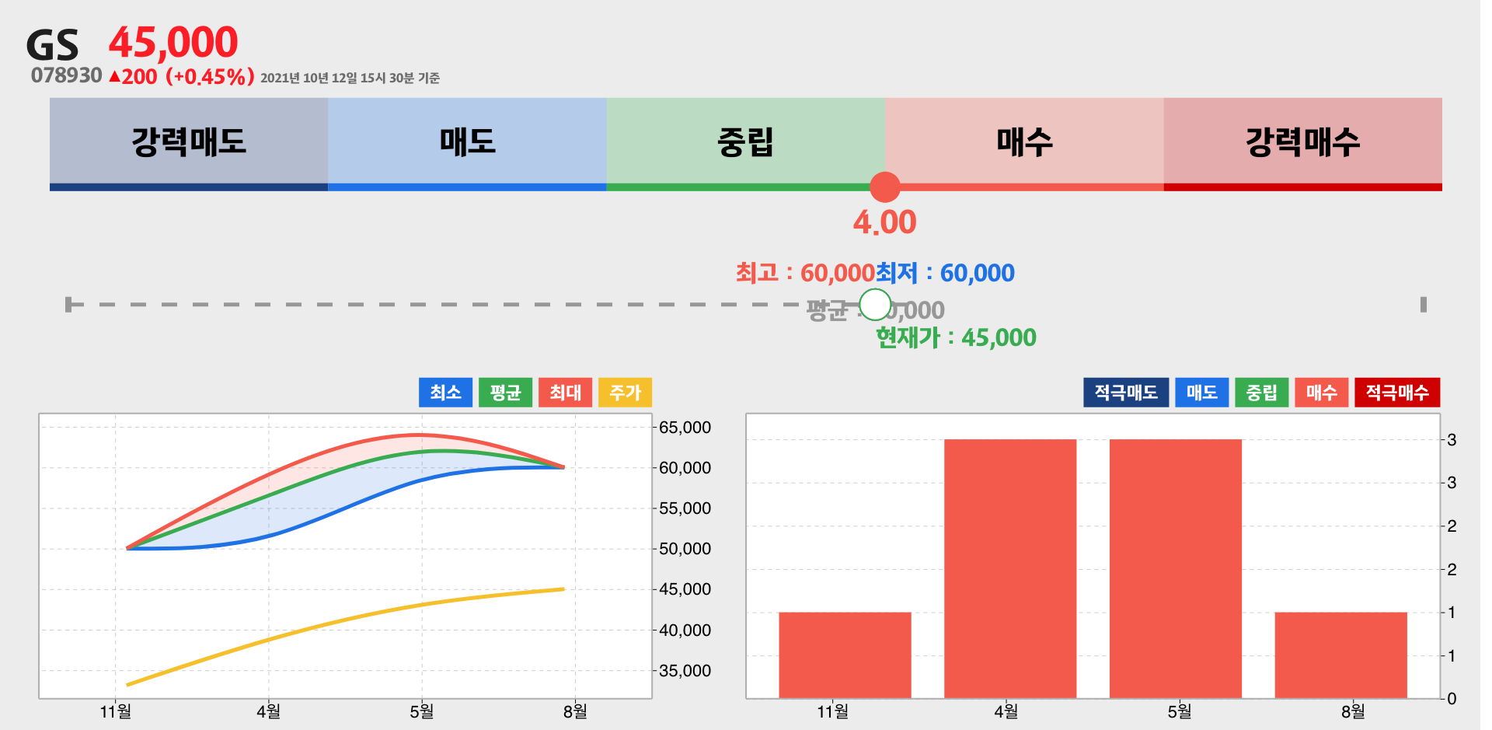The height and width of the screenshot is (730, 1492).
Task: Select the 강력매도 rating segment
Action: pos(189,144)
